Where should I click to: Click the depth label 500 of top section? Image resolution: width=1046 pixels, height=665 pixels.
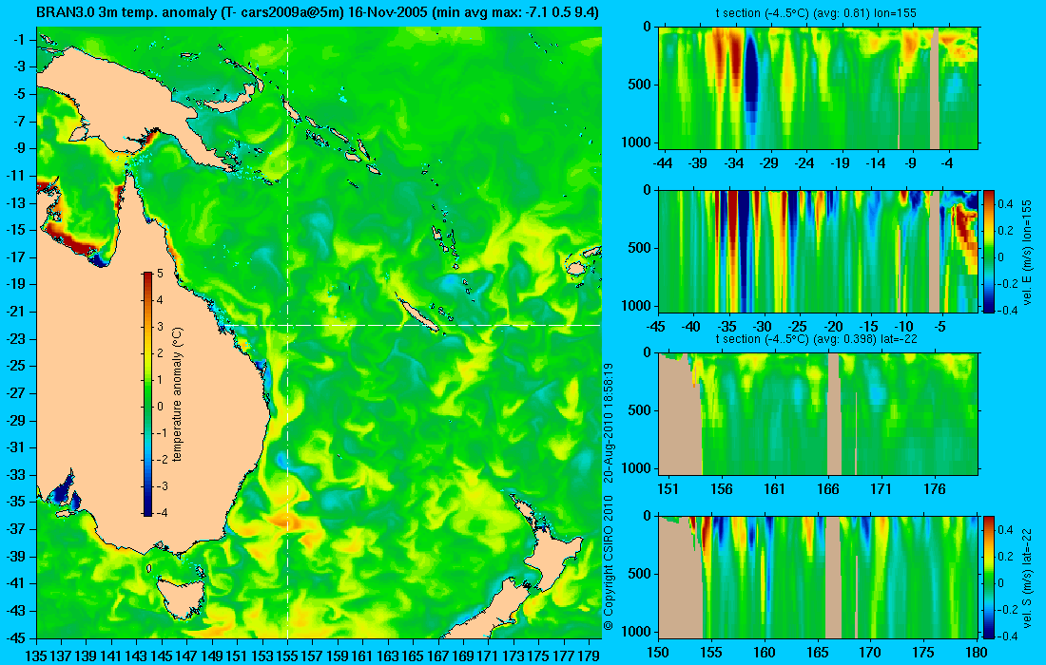tap(639, 85)
